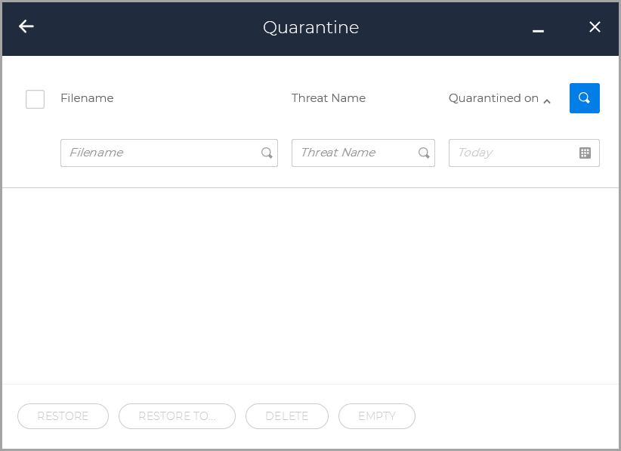Navigate back using the arrow icon
This screenshot has width=621, height=451.
26,26
